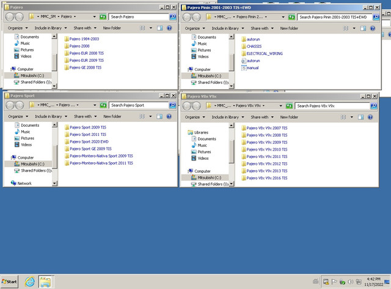
Task: Select Pajero V8x V9x 2007 TIS folder
Action: point(265,128)
